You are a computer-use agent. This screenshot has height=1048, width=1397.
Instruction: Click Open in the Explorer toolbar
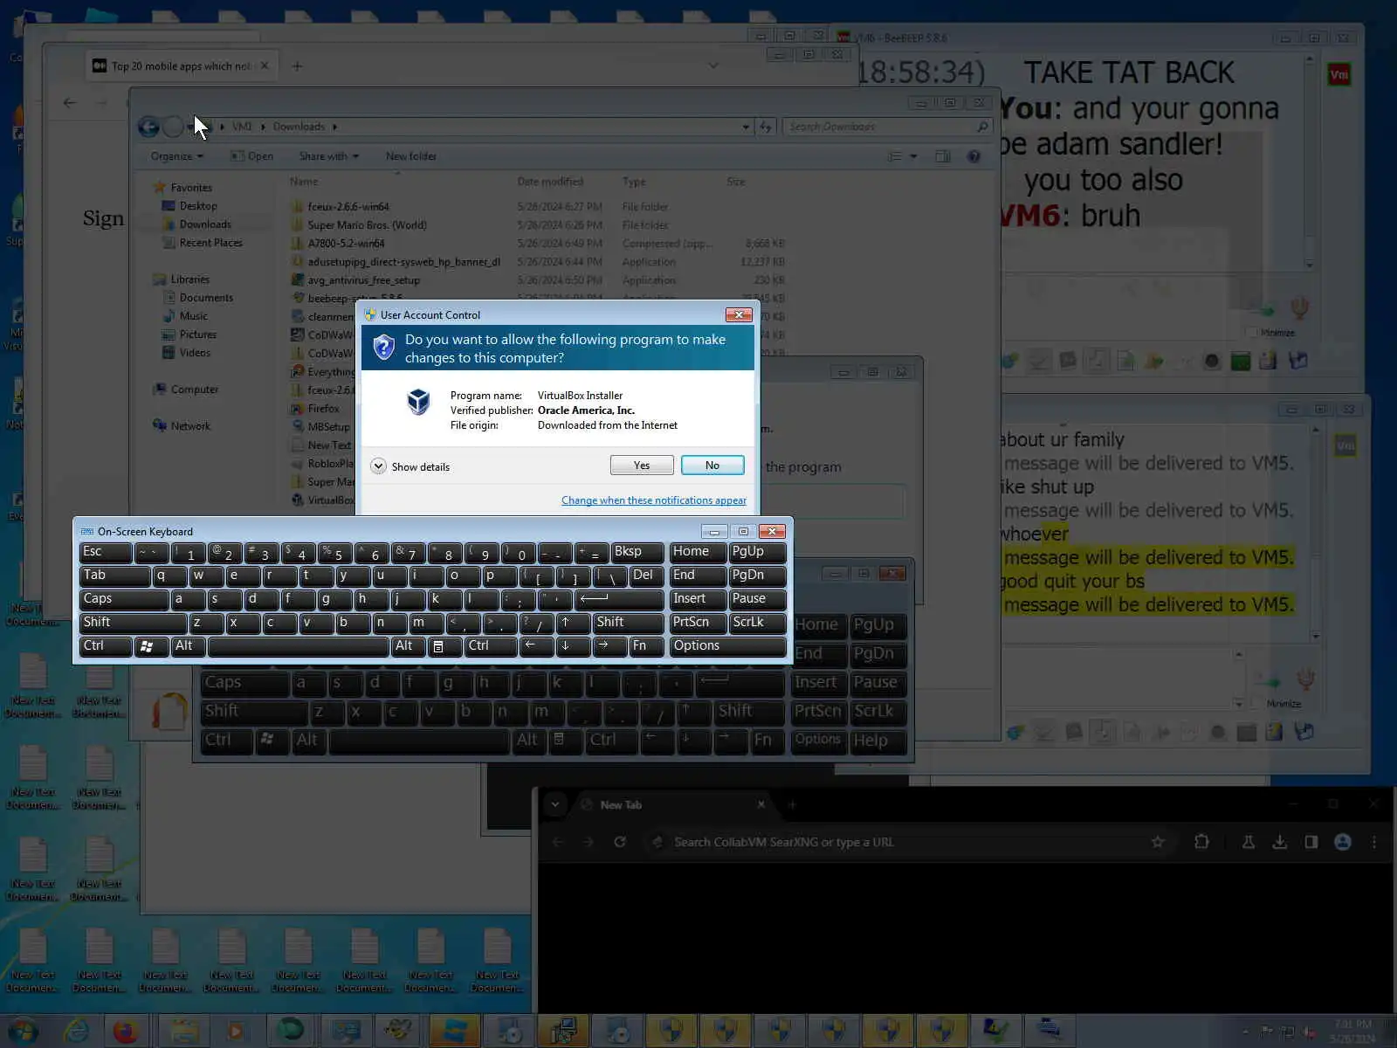tap(251, 156)
